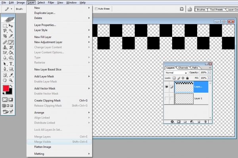Choose Flatten Image from Layer menu
Image resolution: width=238 pixels, height=158 pixels.
coord(59,147)
